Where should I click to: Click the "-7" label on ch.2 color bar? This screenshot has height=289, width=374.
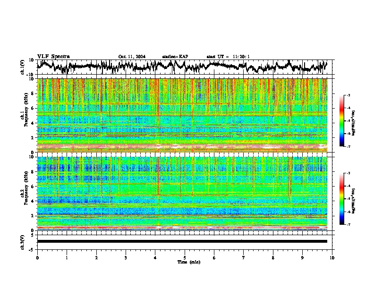[x=348, y=224]
